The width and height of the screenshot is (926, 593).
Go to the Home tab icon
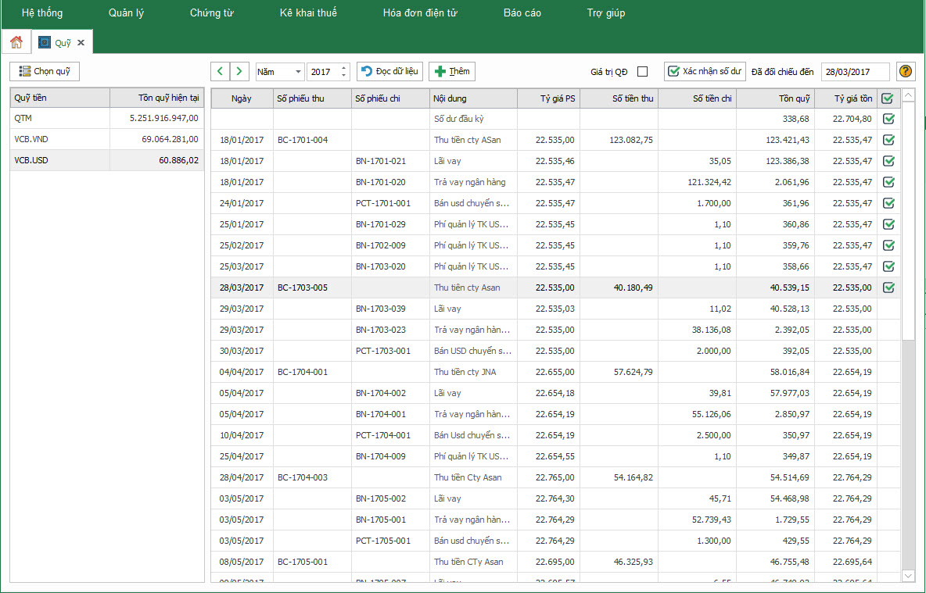click(16, 42)
